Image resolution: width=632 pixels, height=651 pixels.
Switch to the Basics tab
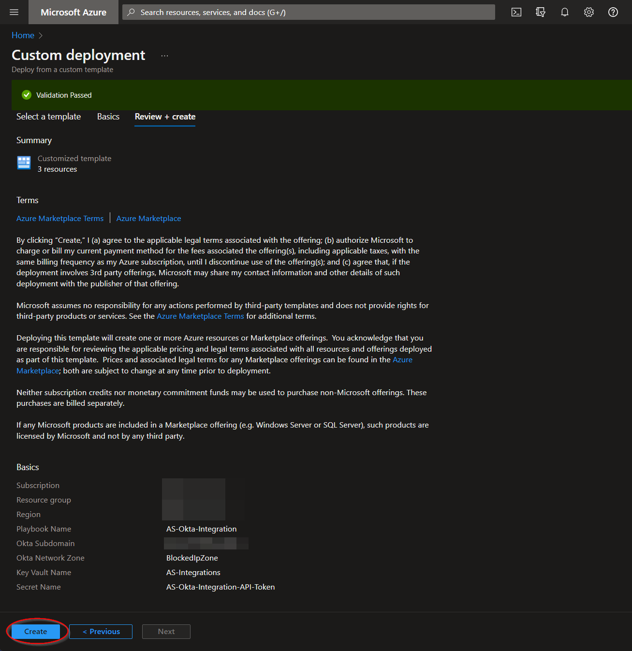point(108,117)
